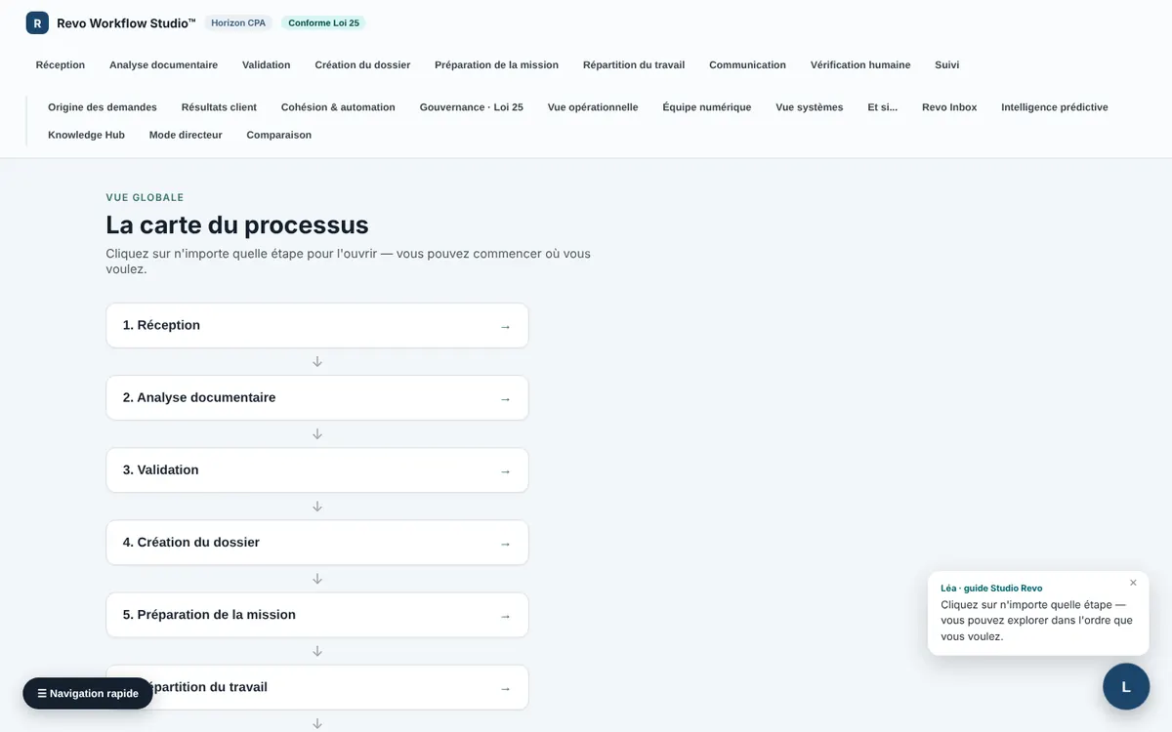Click arrow icon on Validation card

point(505,471)
